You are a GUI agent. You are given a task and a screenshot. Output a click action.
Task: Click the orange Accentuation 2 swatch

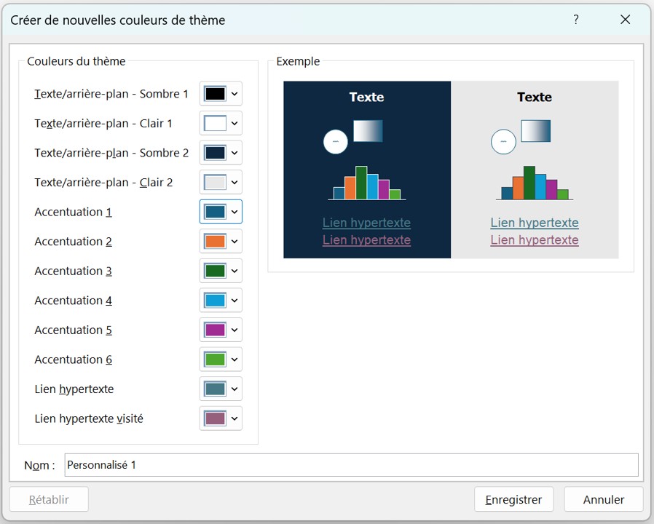tap(216, 242)
